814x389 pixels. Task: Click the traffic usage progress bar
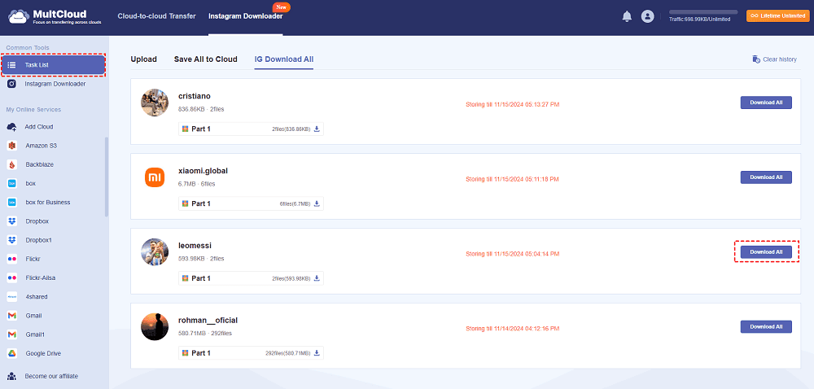tap(703, 12)
